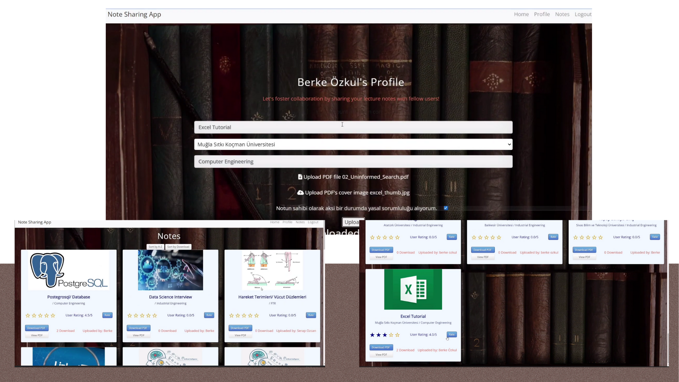Click the Excel Tutorial card title text
679x382 pixels.
[413, 317]
